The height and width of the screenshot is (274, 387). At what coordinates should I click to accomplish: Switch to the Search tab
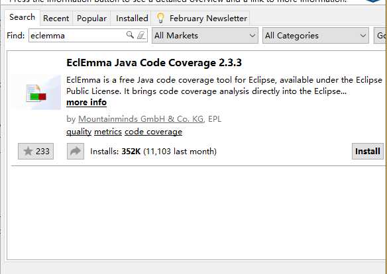(23, 17)
